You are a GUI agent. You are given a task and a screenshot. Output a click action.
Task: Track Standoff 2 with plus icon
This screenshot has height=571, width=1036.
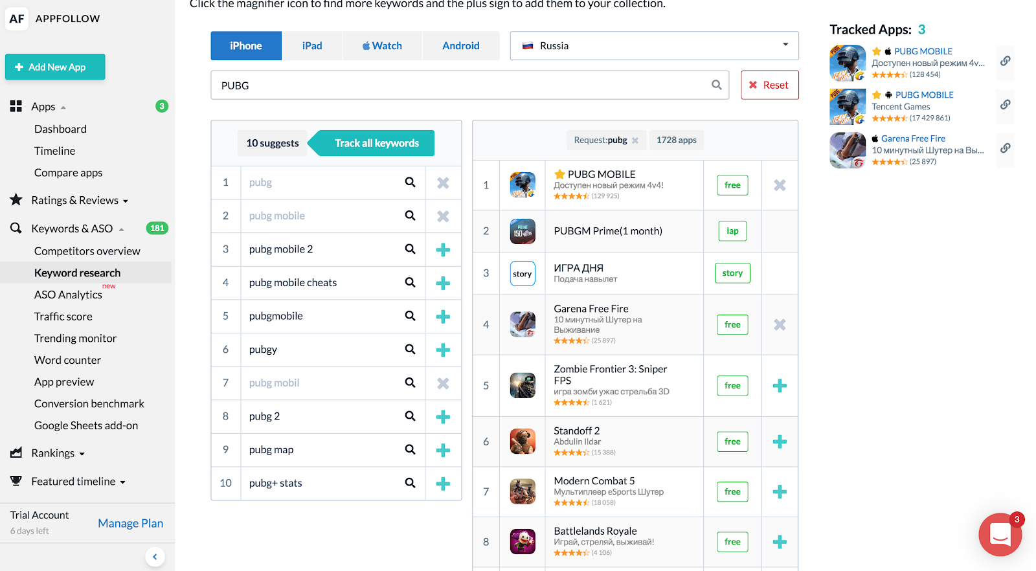[780, 442]
